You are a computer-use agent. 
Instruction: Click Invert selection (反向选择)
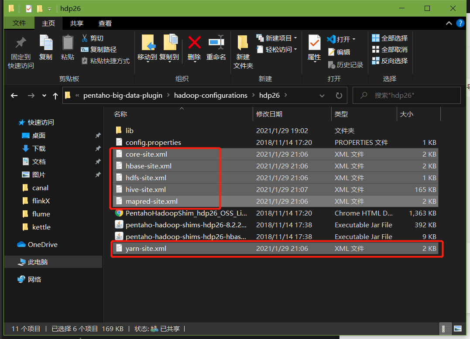[390, 61]
